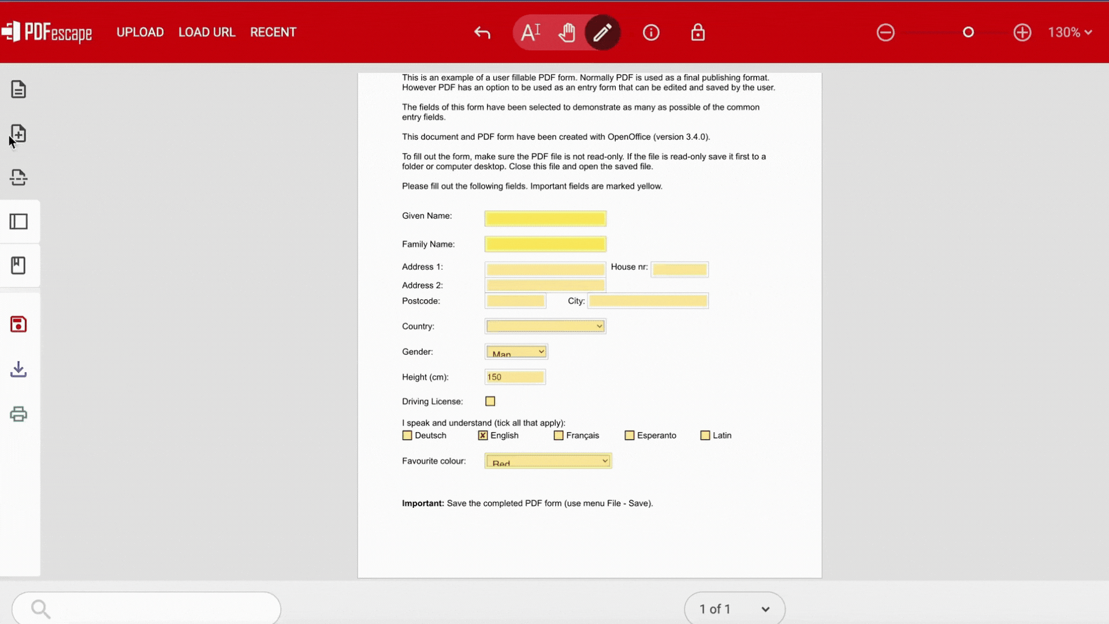Tick the Driving License checkbox
The image size is (1109, 624).
pyautogui.click(x=490, y=401)
